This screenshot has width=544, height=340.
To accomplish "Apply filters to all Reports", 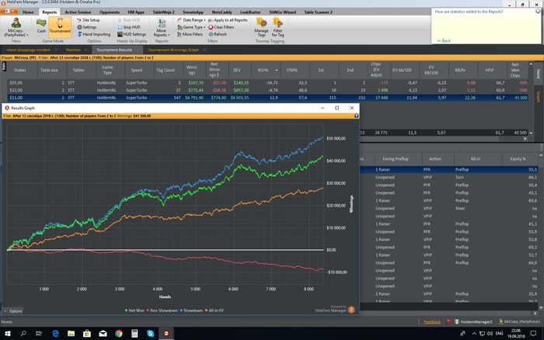I will (228, 20).
